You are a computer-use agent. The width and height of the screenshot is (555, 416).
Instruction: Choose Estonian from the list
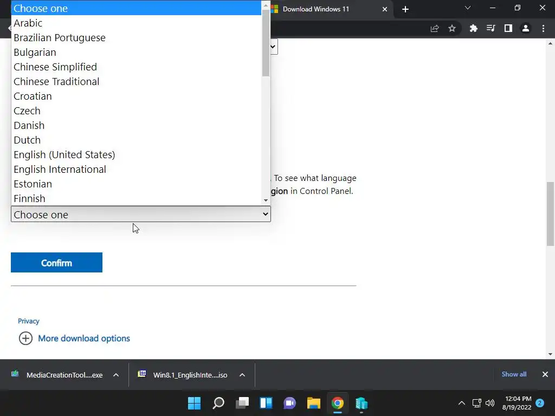point(136,184)
